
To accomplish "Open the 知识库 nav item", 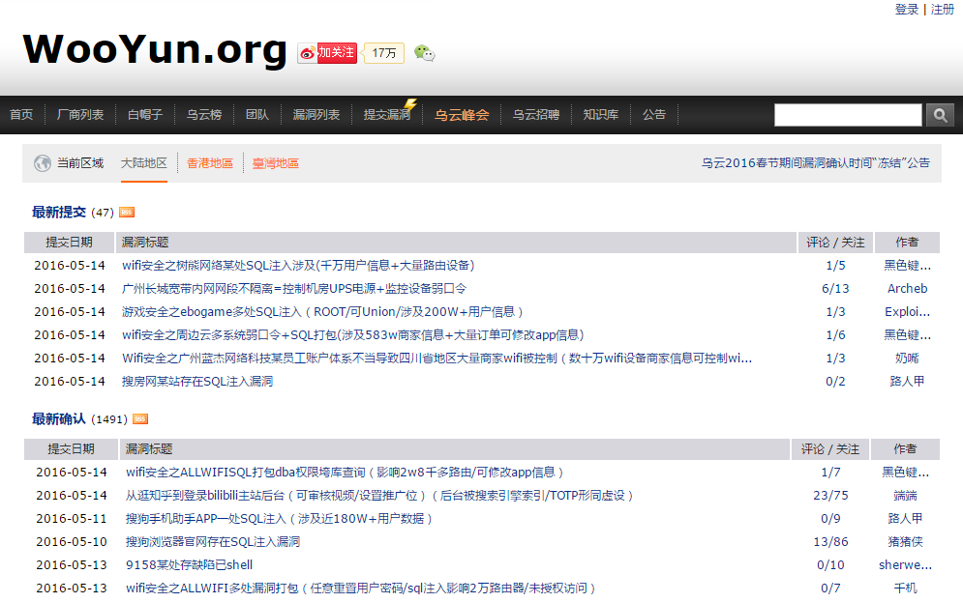I will tap(601, 115).
